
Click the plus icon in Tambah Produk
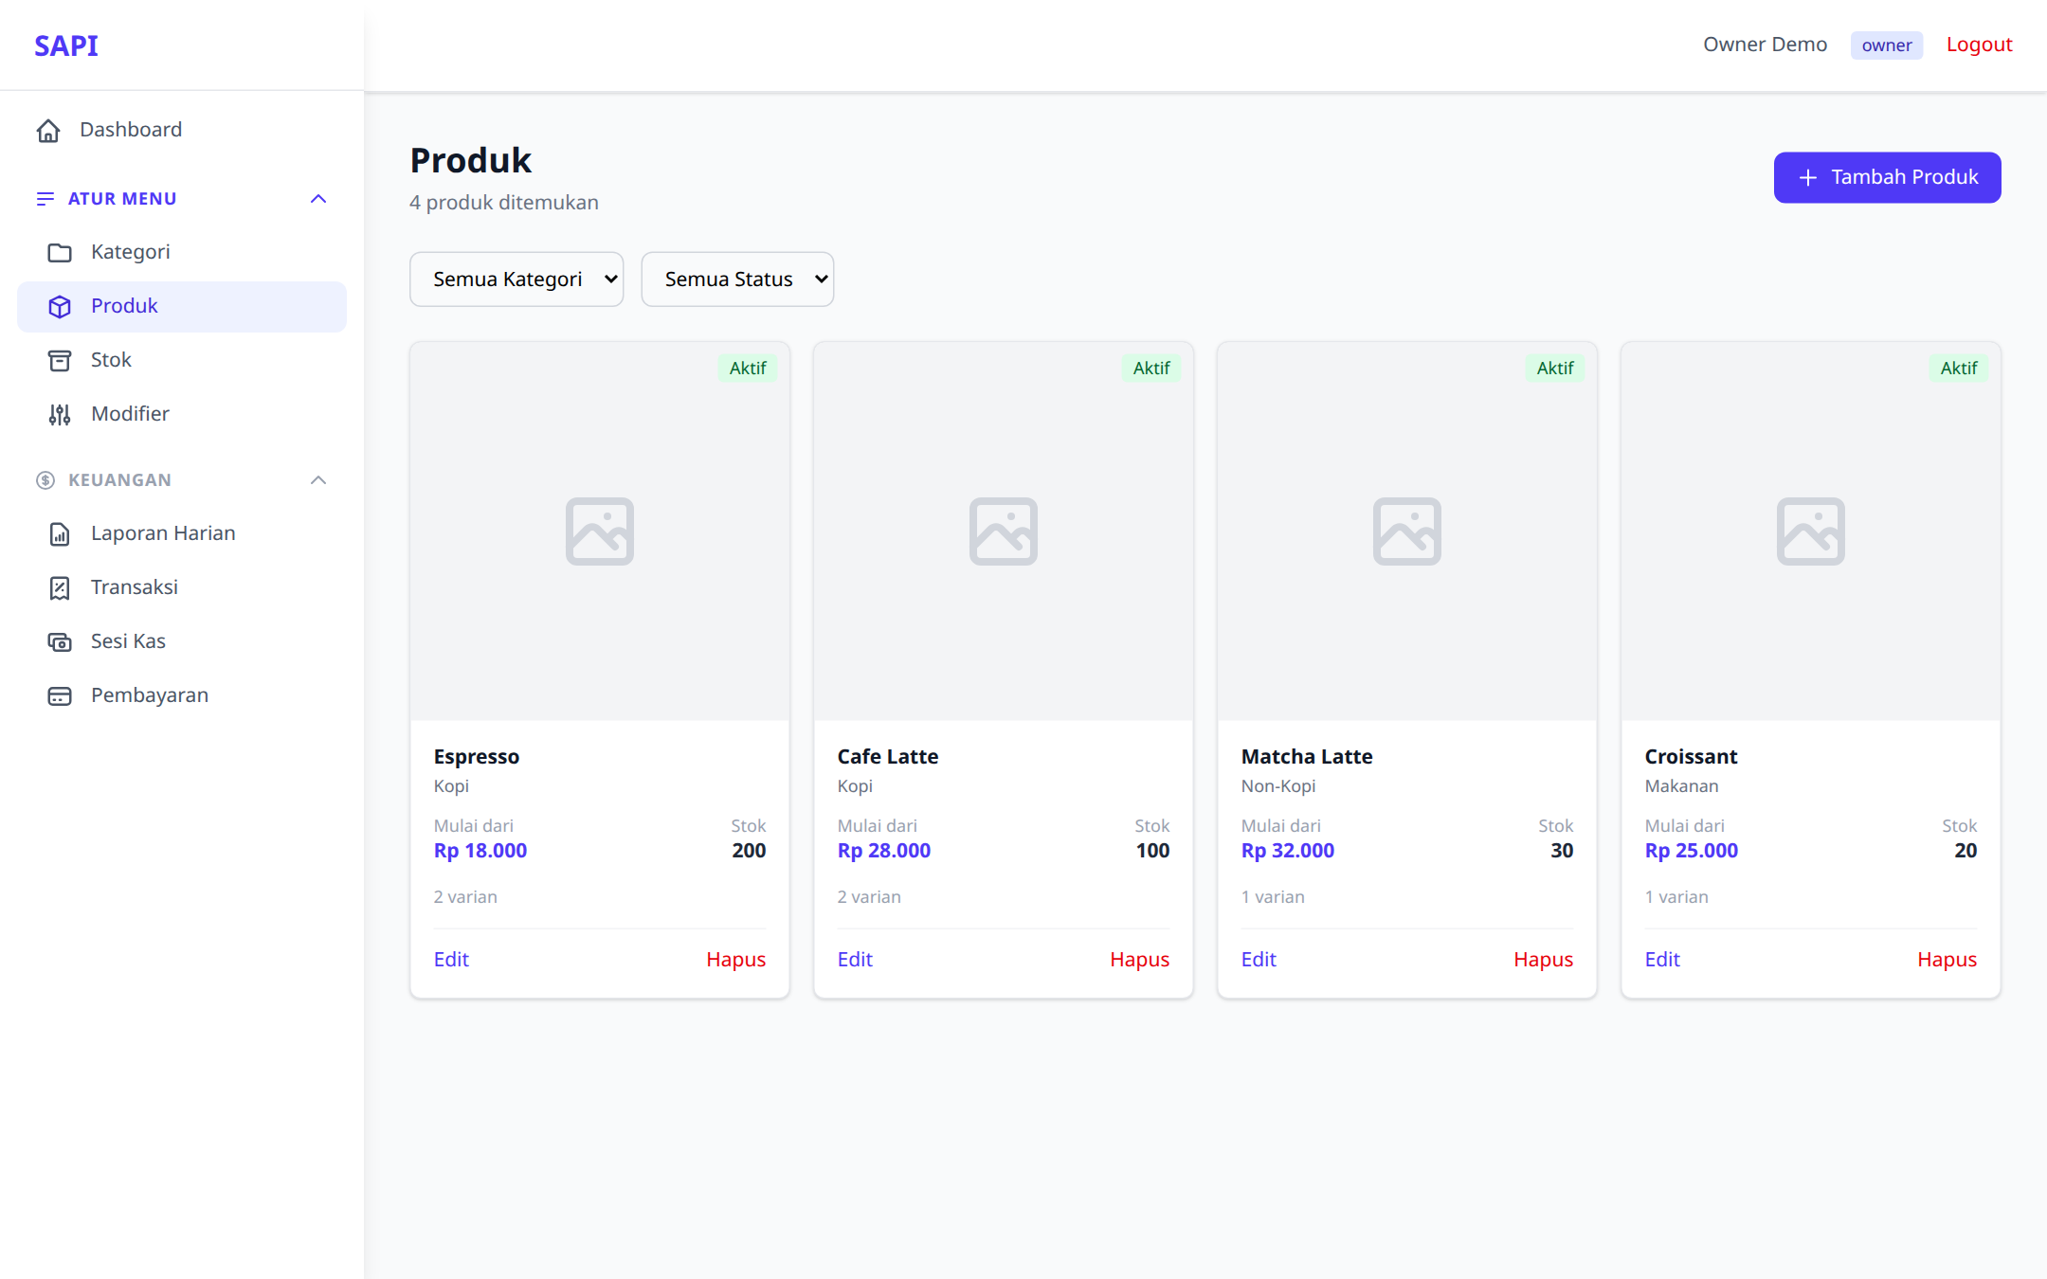pos(1808,178)
